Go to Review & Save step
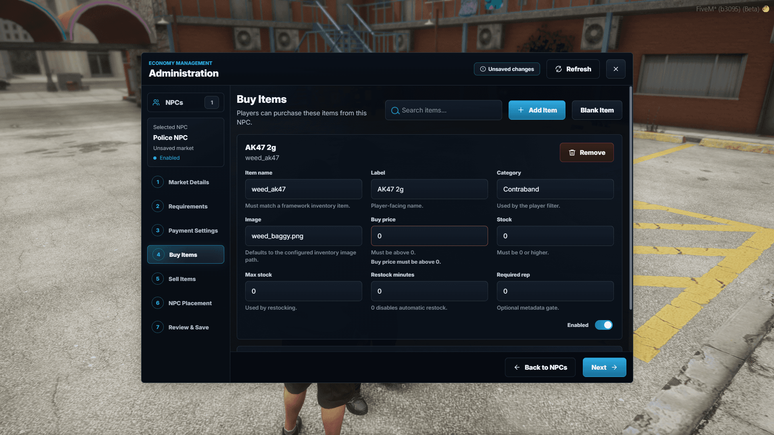This screenshot has width=774, height=435. tap(186, 327)
